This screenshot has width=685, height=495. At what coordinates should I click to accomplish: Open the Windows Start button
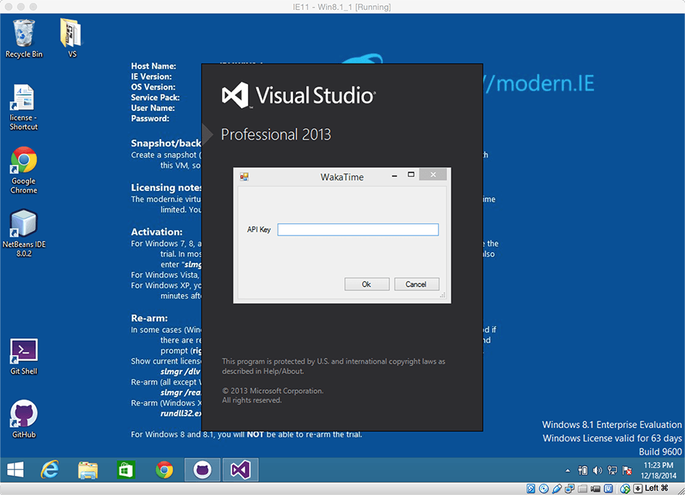point(15,470)
